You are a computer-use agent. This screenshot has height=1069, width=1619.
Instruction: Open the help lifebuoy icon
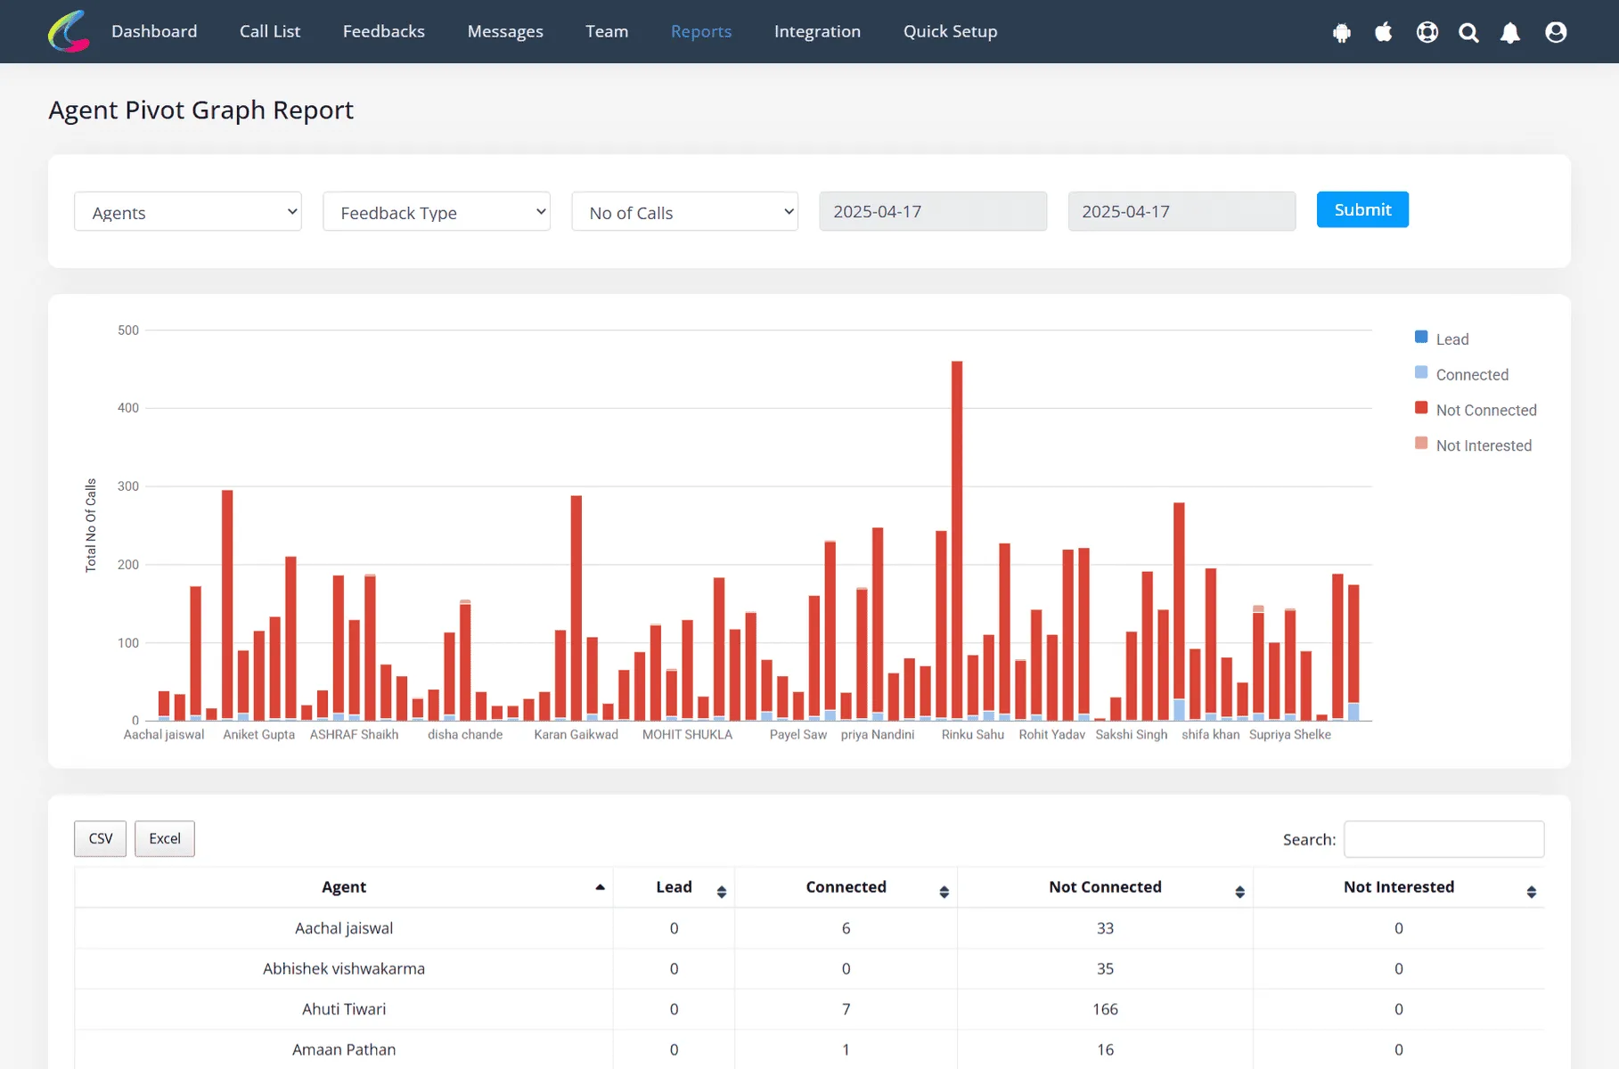click(1427, 32)
